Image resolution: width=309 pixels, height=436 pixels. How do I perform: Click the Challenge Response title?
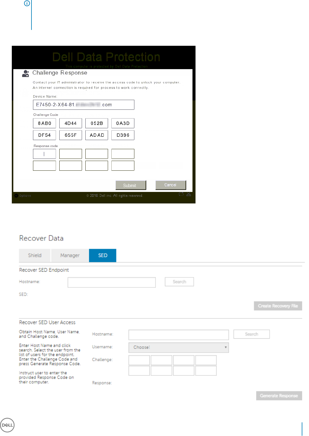[60, 73]
